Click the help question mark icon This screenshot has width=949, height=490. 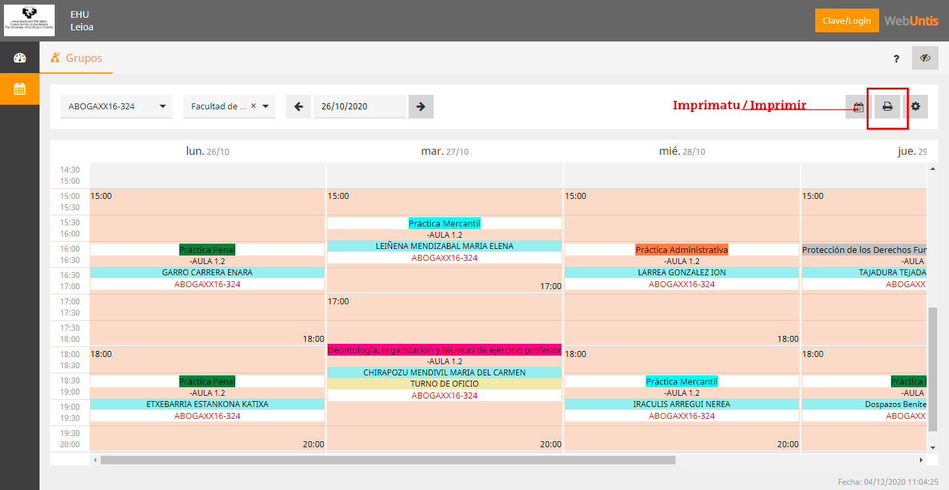coord(896,59)
